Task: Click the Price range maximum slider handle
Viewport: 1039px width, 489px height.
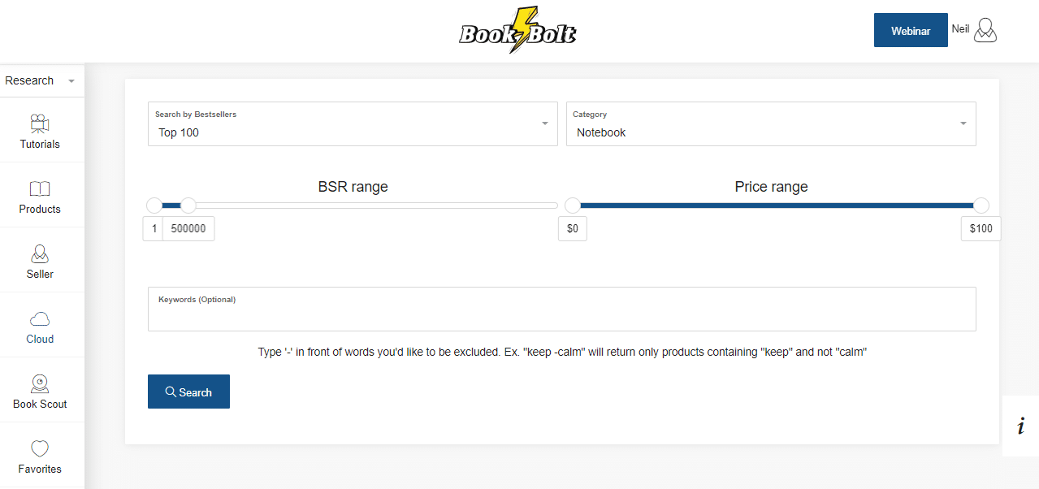Action: click(981, 205)
